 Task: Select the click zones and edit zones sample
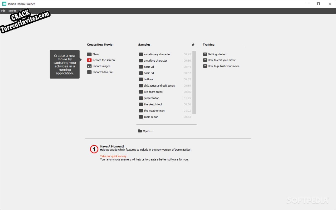pyautogui.click(x=159, y=85)
